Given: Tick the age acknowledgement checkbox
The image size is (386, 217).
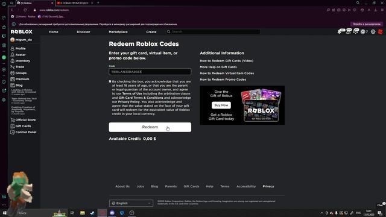Looking at the screenshot, I should coord(110,81).
